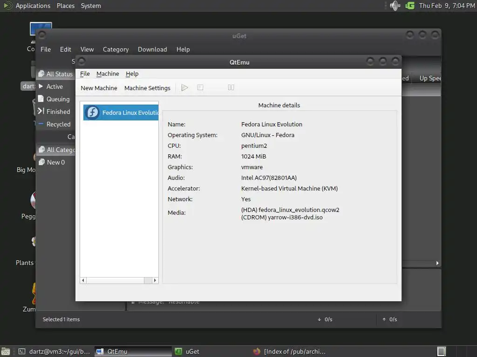Click the New Machine toolbar button
This screenshot has height=357, width=477.
(x=99, y=88)
